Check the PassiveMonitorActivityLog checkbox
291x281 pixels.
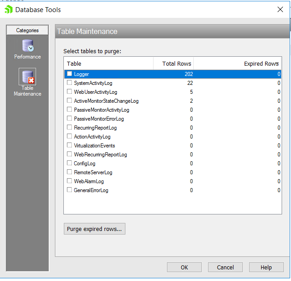pyautogui.click(x=70, y=109)
